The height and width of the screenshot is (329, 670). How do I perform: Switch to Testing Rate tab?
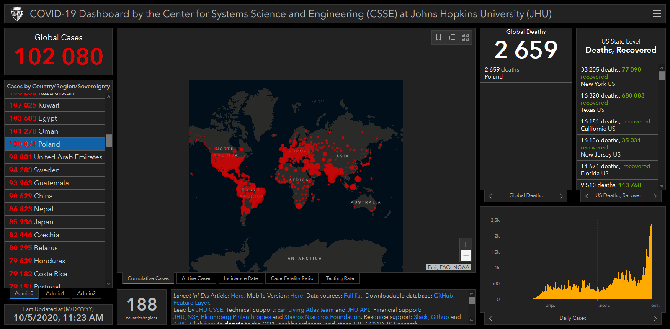click(x=340, y=278)
